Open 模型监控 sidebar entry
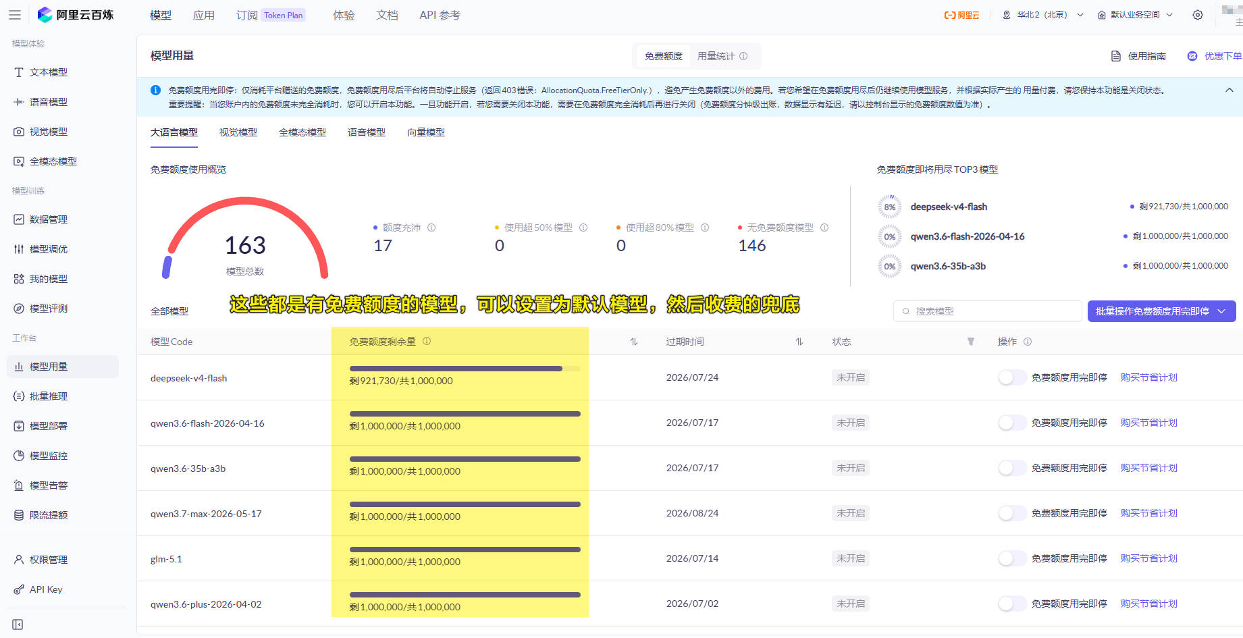1243x638 pixels. (x=48, y=456)
